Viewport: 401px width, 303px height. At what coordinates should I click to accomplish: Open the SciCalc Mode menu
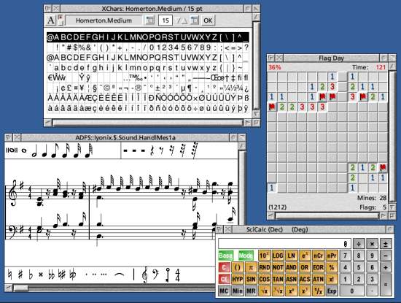(x=246, y=256)
